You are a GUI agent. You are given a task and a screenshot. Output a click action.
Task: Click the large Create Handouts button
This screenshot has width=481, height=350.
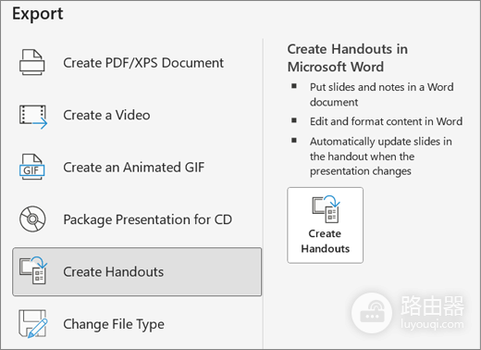coord(326,225)
